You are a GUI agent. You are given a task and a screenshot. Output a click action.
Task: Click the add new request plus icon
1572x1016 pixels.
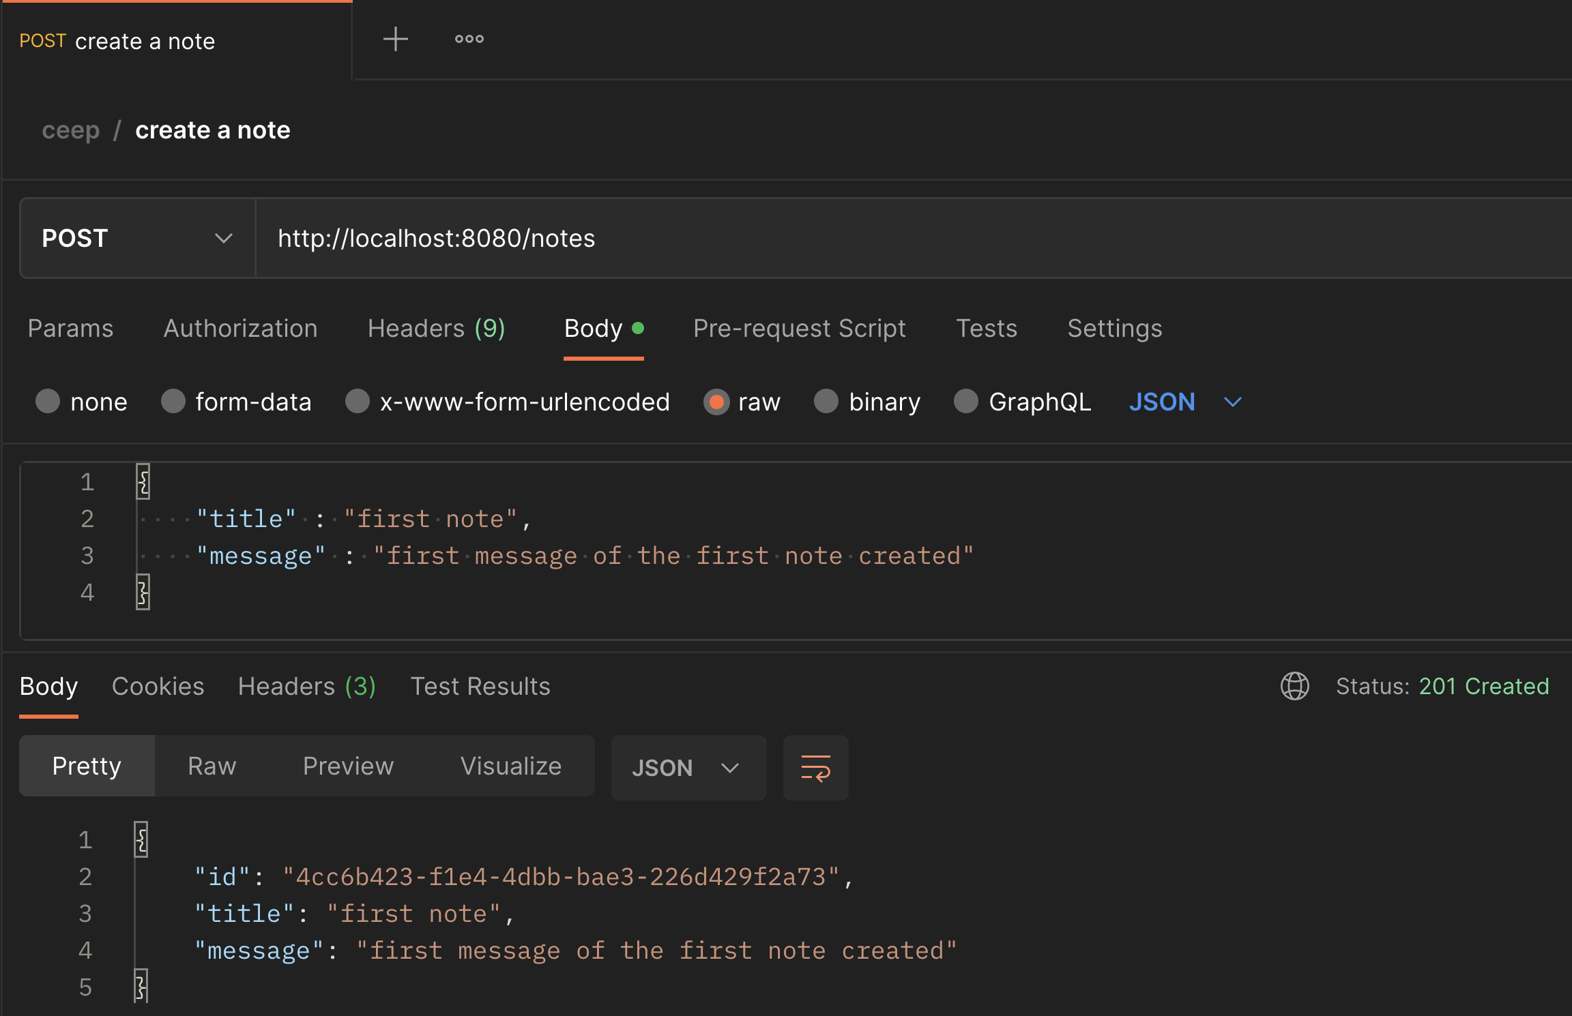(395, 39)
